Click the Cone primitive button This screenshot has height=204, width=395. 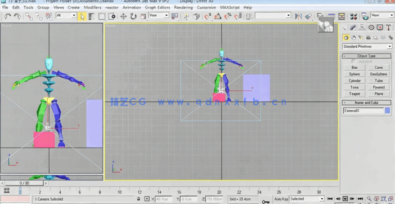point(379,68)
